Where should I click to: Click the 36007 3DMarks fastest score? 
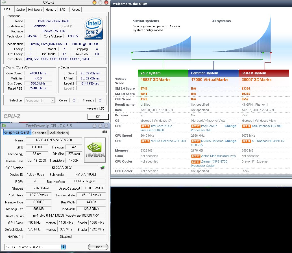(x=256, y=80)
